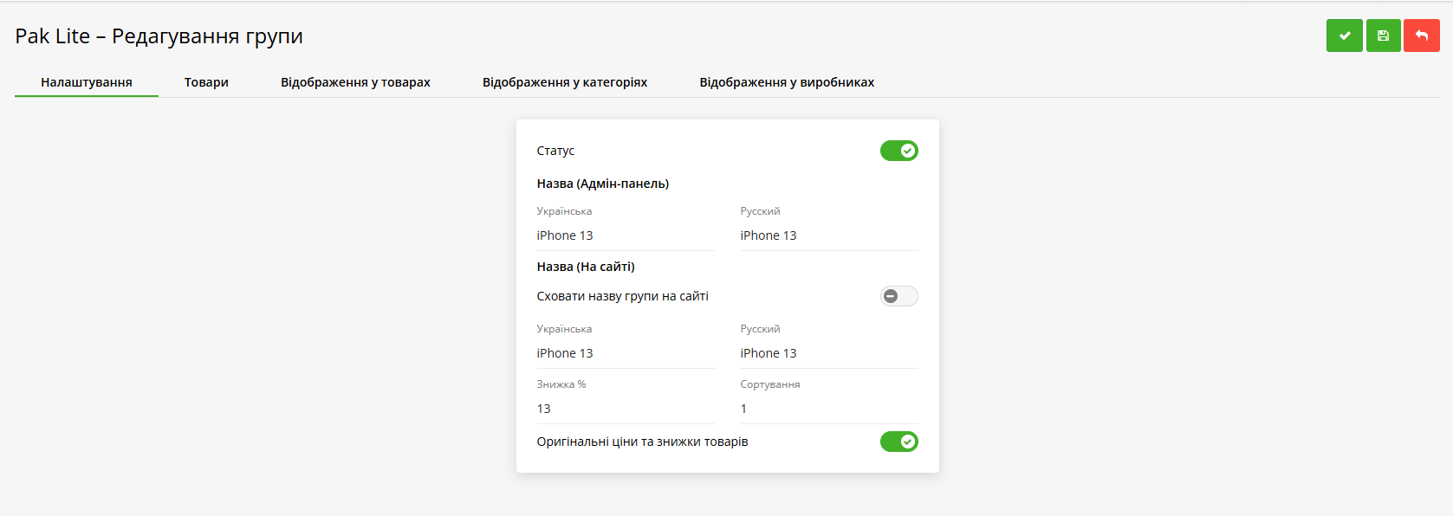
Task: Click the green checkmark save-and-close icon
Action: pos(1344,35)
